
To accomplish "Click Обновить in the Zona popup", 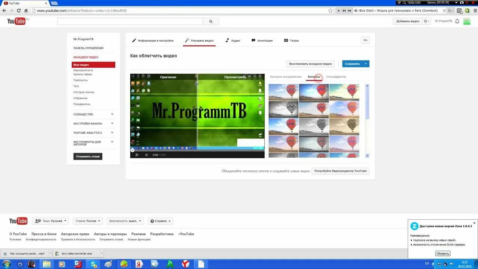I will click(443, 253).
